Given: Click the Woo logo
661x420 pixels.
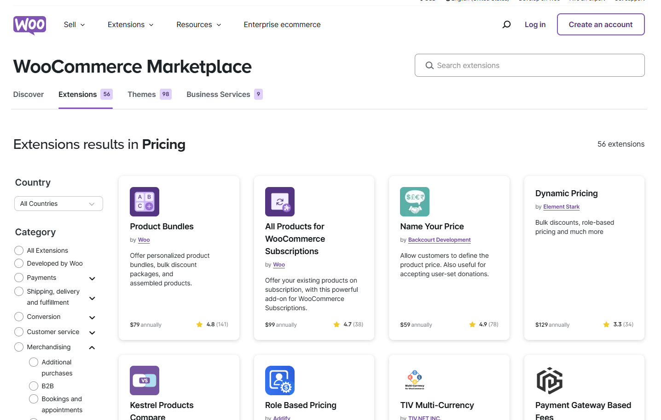Looking at the screenshot, I should (30, 25).
